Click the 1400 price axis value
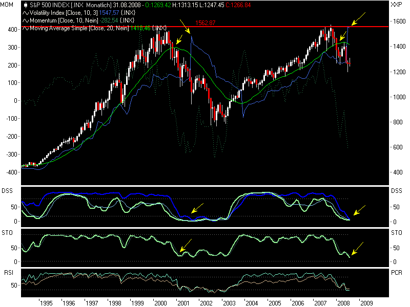410x307 pixels. click(x=400, y=47)
